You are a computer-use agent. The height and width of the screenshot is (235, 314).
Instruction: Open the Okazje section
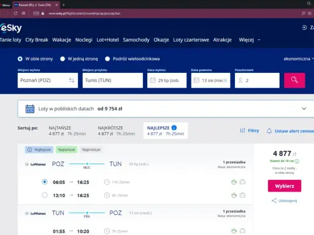pos(161,40)
